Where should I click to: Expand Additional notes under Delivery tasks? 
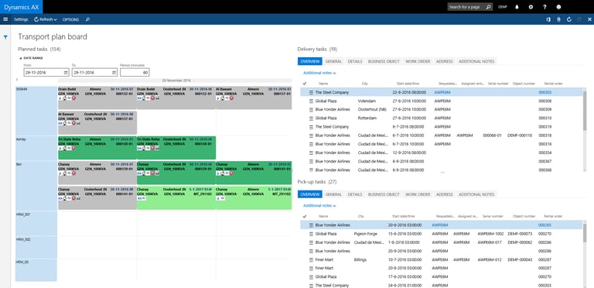(x=319, y=73)
